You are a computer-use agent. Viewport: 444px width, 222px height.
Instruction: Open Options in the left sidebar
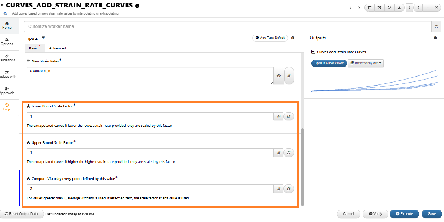click(7, 42)
